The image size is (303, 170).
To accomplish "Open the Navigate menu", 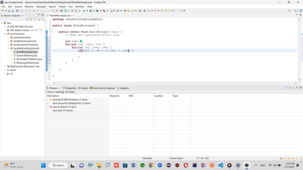I will 41,7.
